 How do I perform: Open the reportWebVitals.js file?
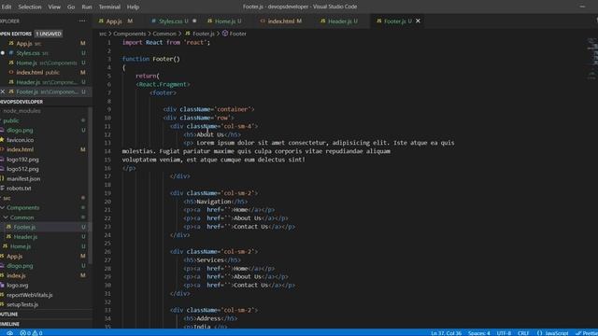coord(29,295)
